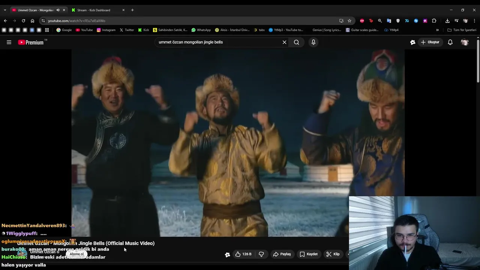Save the video with Kaydet
Image resolution: width=480 pixels, height=270 pixels.
309,254
